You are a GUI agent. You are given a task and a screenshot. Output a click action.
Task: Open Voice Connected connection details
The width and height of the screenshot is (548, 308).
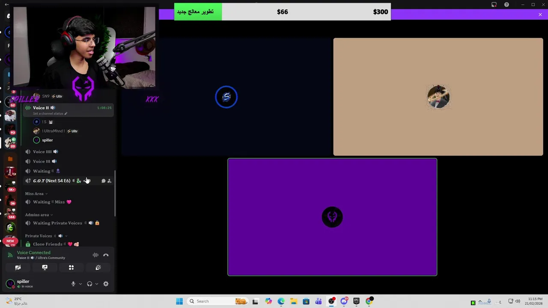tap(33, 252)
